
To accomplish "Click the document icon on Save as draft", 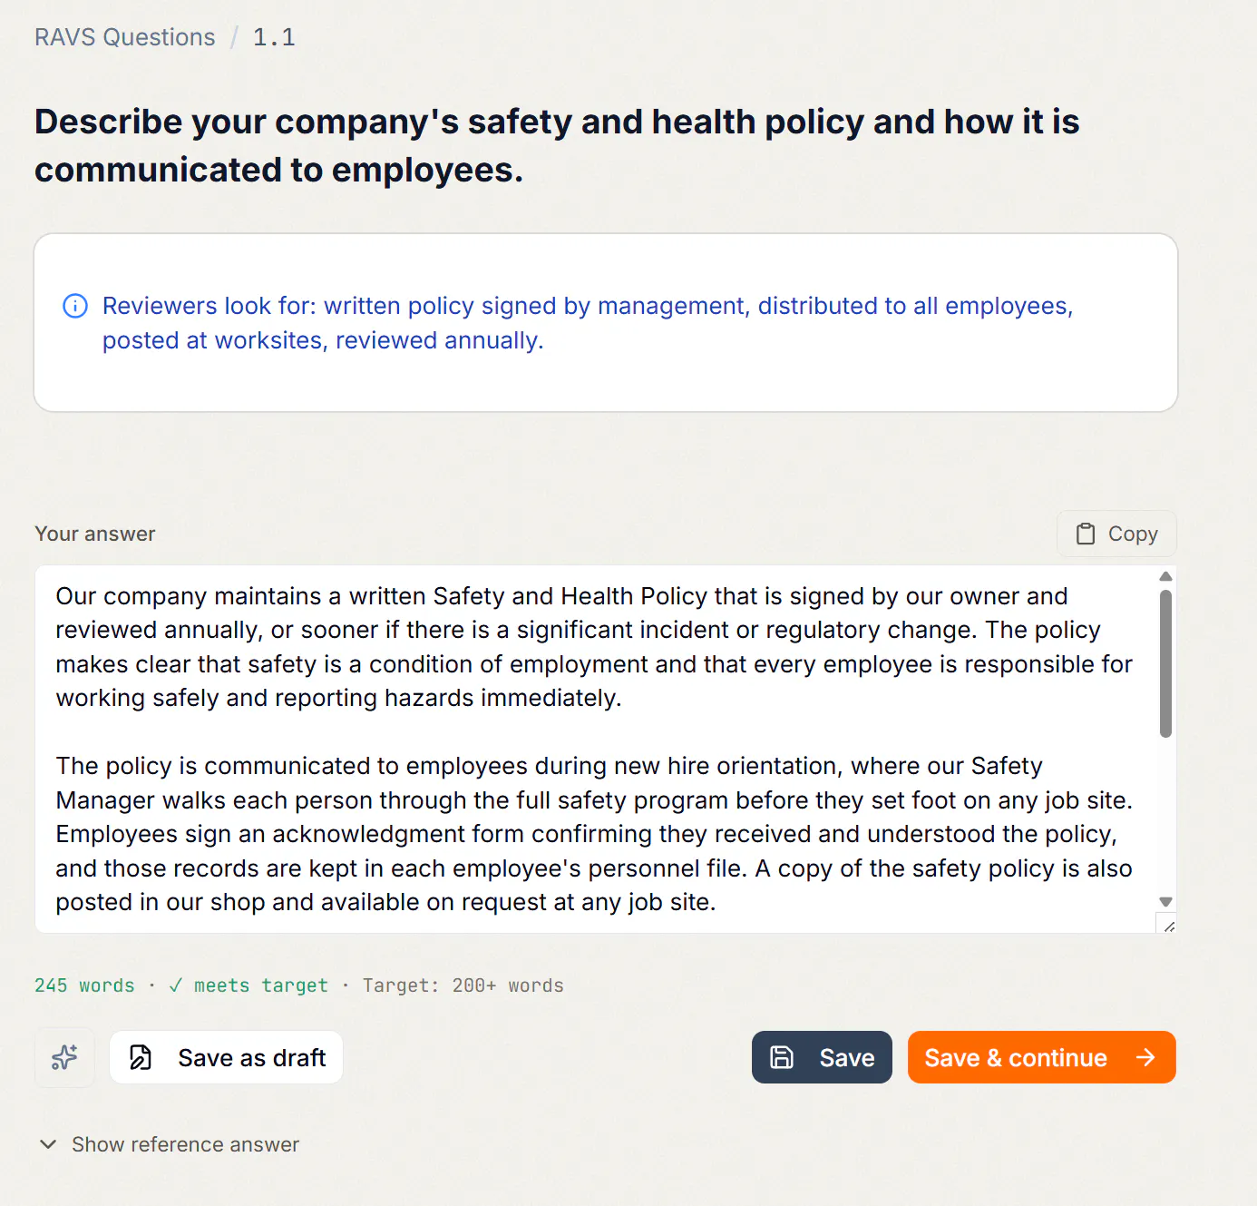I will pyautogui.click(x=141, y=1057).
